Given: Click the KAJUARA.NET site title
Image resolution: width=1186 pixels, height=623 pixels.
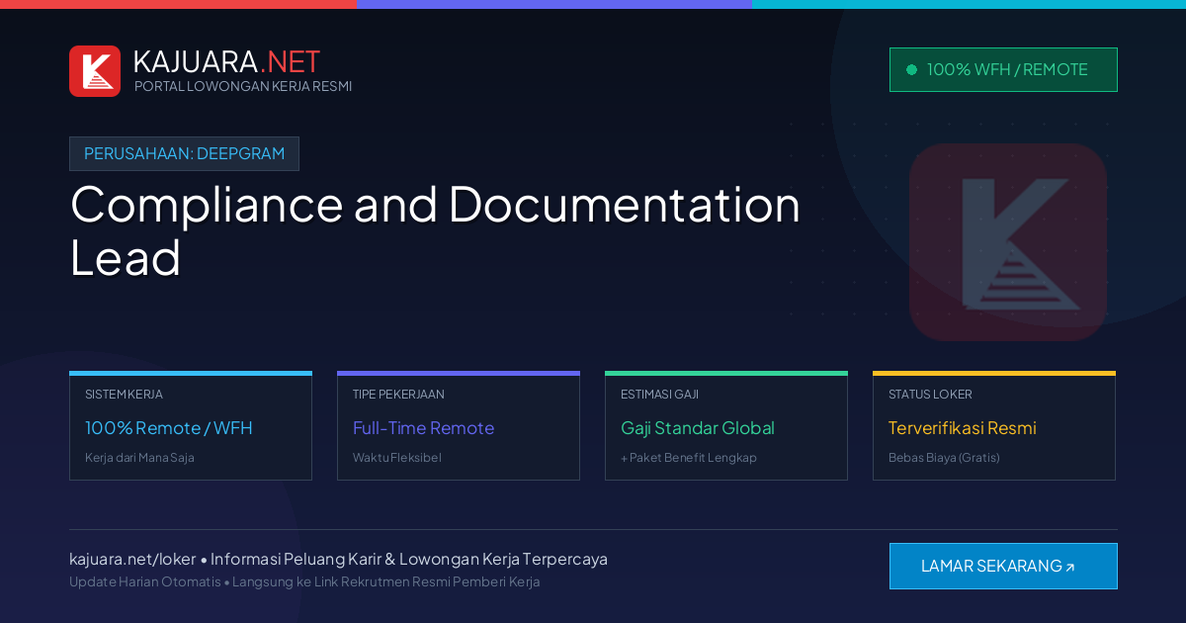Looking at the screenshot, I should tap(226, 61).
